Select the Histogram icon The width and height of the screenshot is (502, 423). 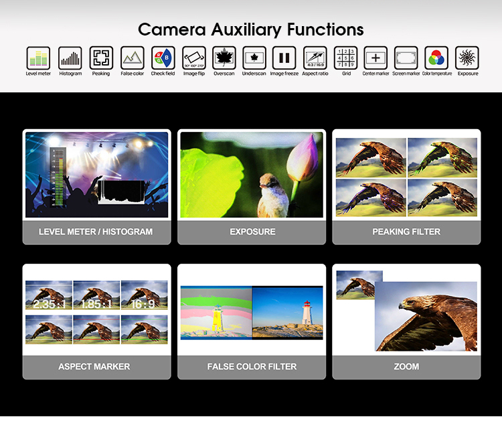click(x=70, y=58)
